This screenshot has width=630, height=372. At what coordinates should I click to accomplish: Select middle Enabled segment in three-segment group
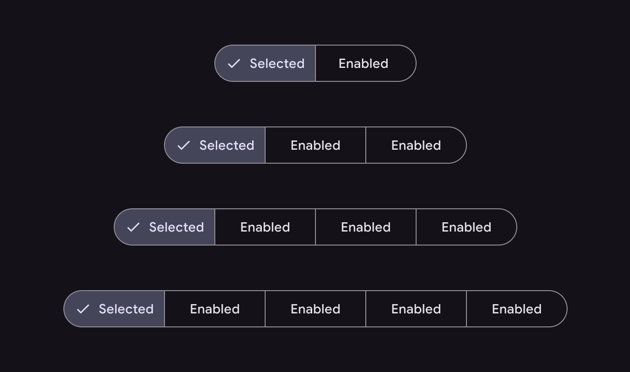tap(315, 145)
